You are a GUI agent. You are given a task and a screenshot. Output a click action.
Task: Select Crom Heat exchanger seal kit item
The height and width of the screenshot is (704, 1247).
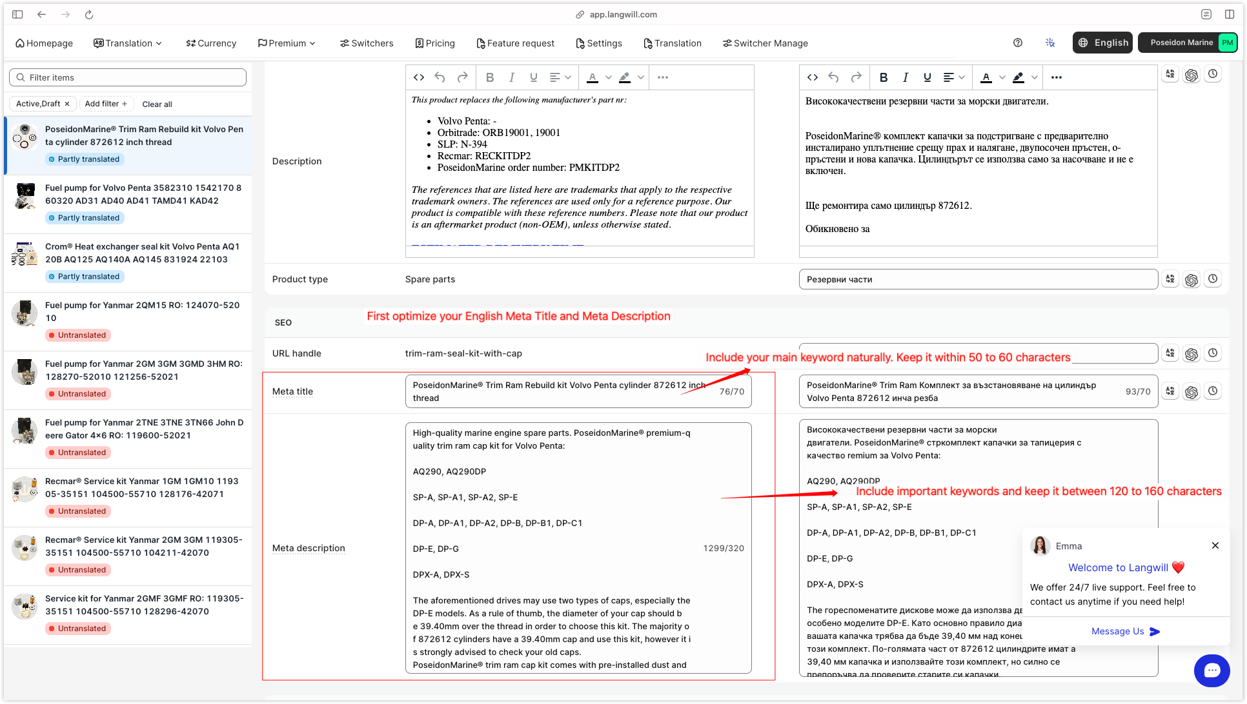coord(128,262)
